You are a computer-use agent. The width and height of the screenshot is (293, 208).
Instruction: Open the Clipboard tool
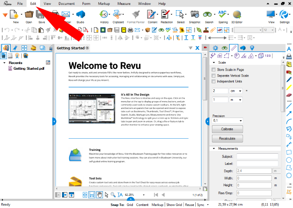click(x=118, y=15)
